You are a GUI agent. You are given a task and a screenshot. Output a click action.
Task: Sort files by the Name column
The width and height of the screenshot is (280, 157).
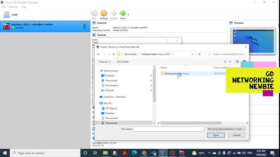click(x=164, y=68)
